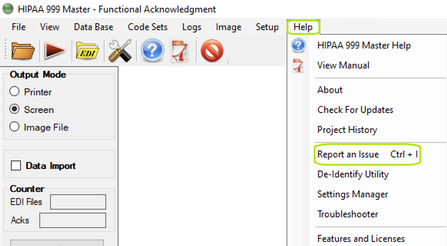
Task: Open the EDI folder toolbar icon
Action: pyautogui.click(x=88, y=51)
